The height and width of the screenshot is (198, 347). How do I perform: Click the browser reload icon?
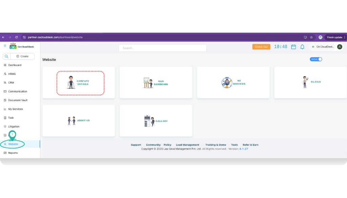16,37
